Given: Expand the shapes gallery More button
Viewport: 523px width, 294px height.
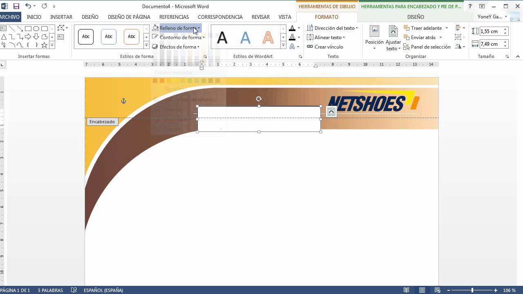Looking at the screenshot, I should pos(52,45).
